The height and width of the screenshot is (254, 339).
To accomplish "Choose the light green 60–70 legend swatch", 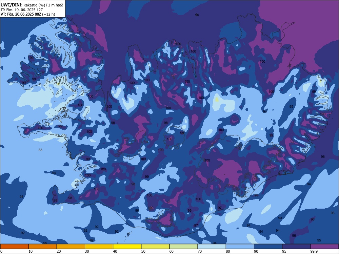I will click(x=183, y=247).
